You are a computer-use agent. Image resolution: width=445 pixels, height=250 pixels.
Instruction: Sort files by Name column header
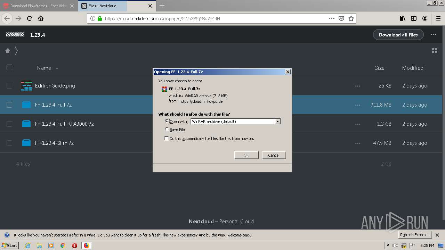coord(44,68)
